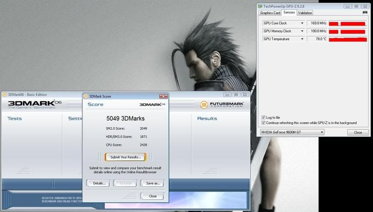Click the HDR/SM3.0 Score value 1871

[x=144, y=137]
